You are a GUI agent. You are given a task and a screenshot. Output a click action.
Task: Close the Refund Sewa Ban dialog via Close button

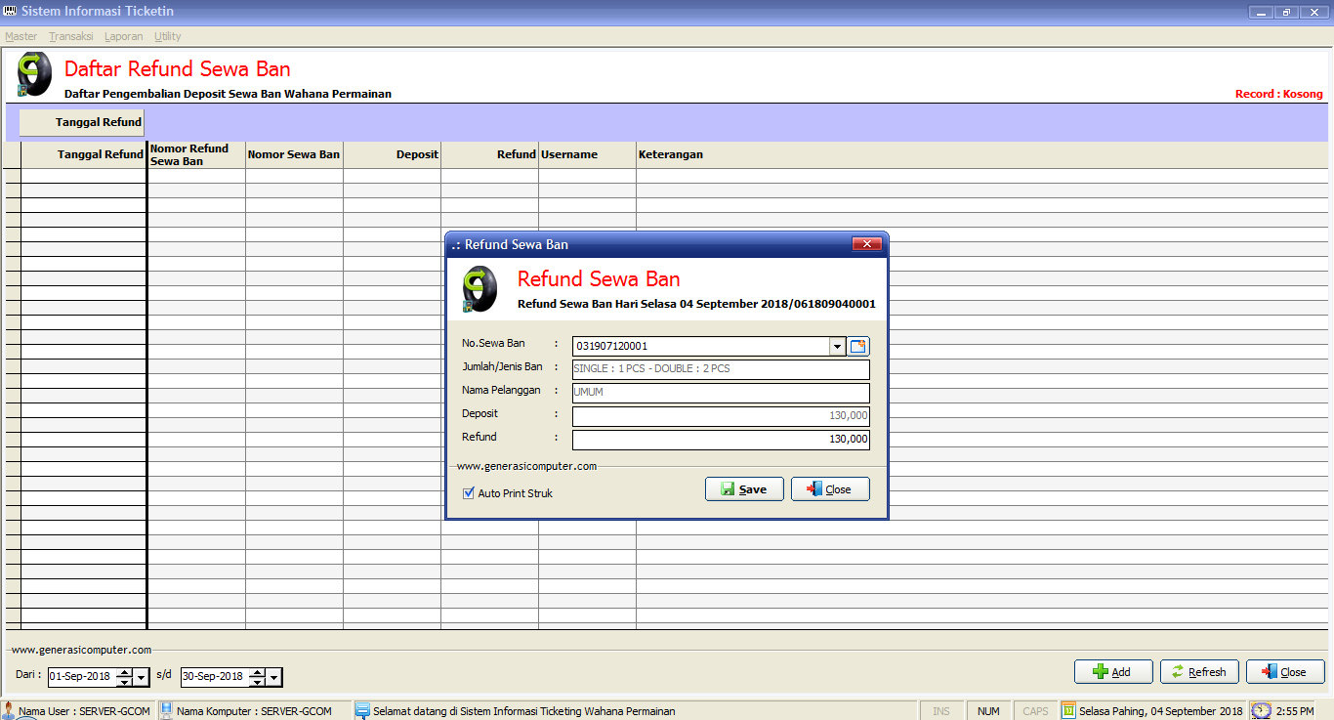[830, 489]
